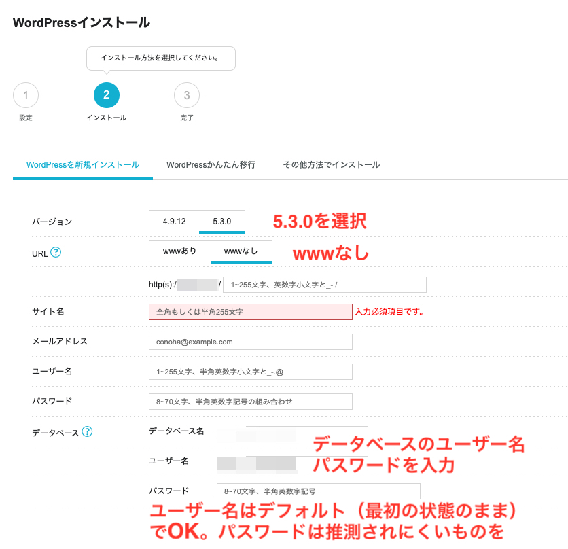
Task: Click the サイト名 row label
Action: click(x=48, y=312)
